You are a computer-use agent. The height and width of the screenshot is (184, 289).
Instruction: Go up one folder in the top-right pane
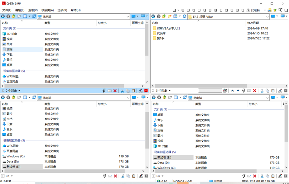tap(164, 16)
